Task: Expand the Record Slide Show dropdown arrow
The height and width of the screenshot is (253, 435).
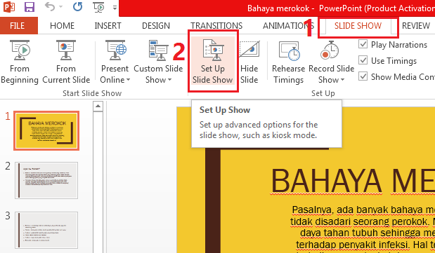Action: pyautogui.click(x=342, y=80)
